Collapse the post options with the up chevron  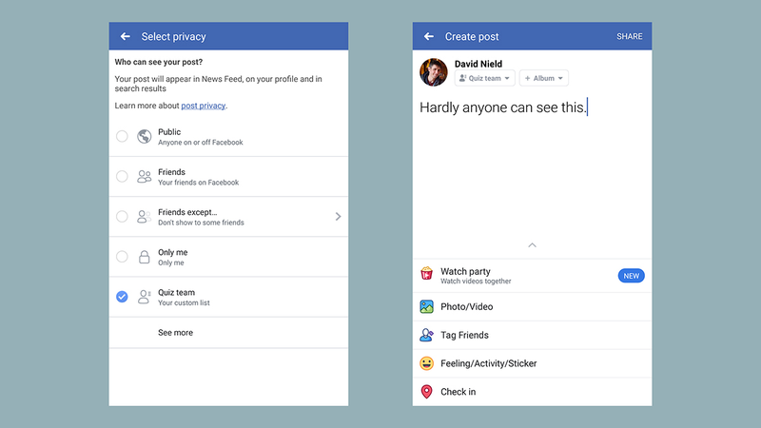(532, 245)
